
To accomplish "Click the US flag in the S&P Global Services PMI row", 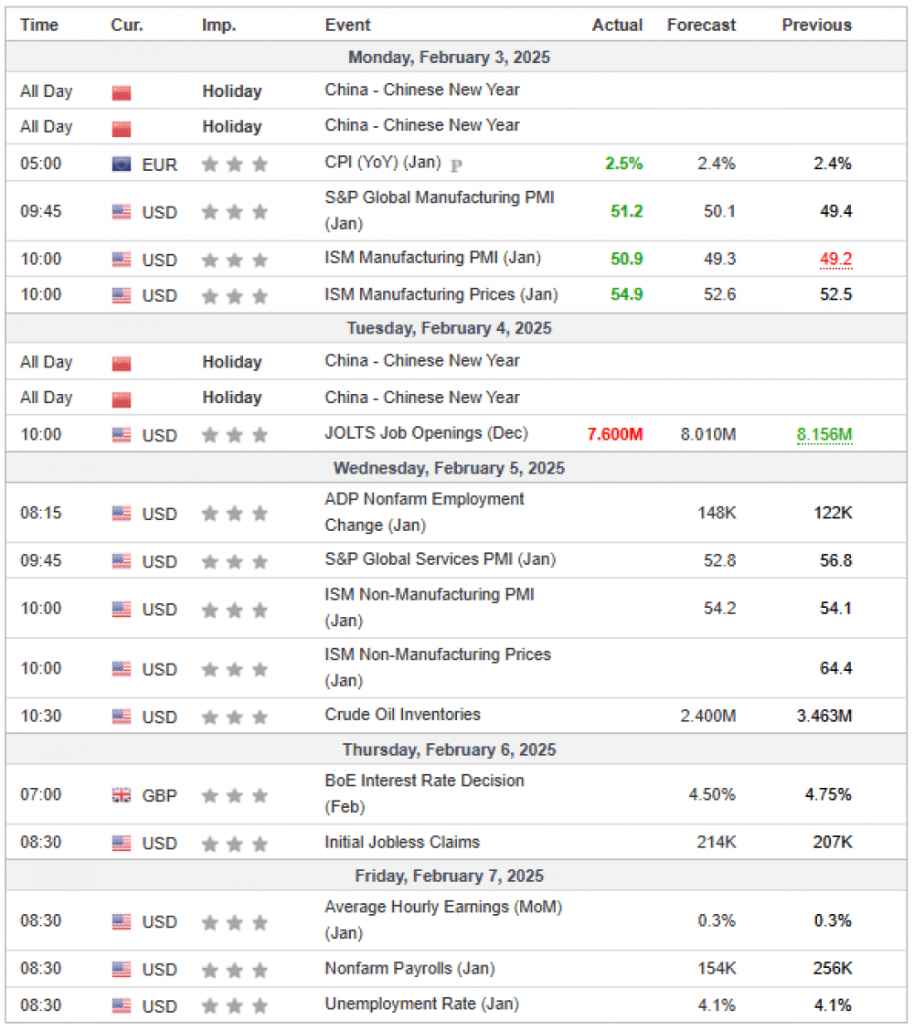I will 121,561.
